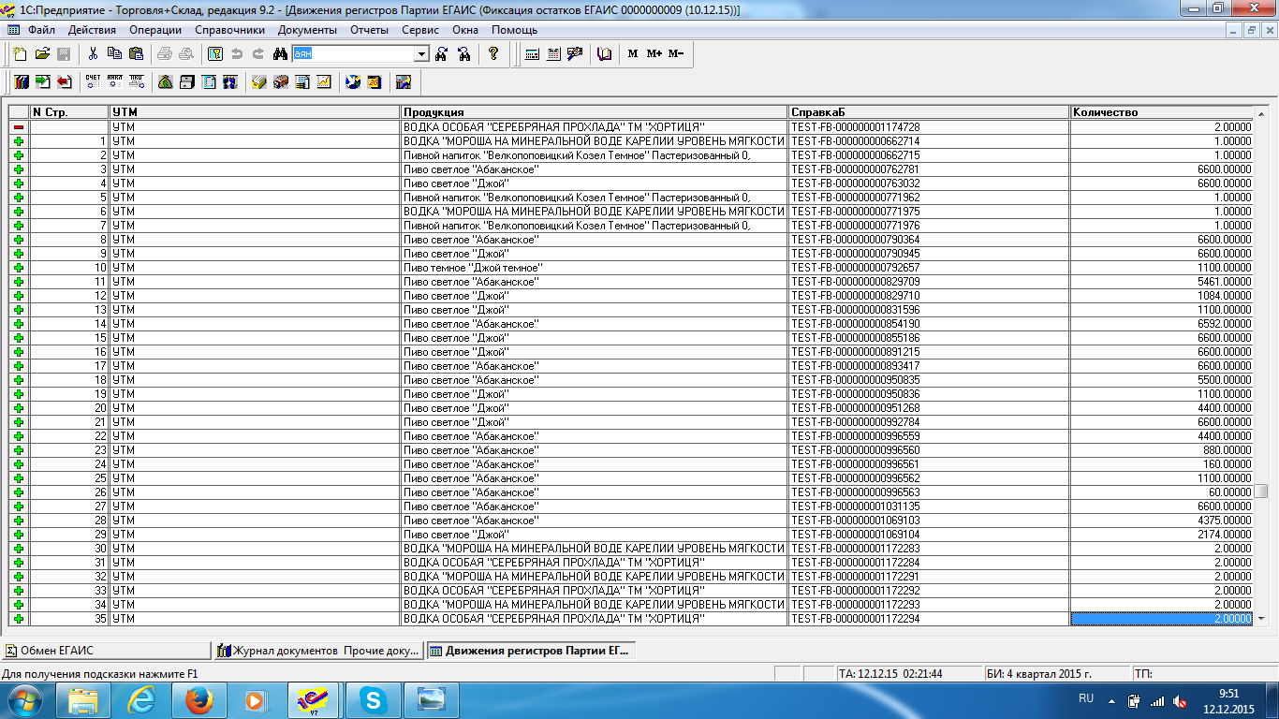This screenshot has width=1279, height=719.
Task: Click the Open folder toolbar icon
Action: tap(42, 54)
